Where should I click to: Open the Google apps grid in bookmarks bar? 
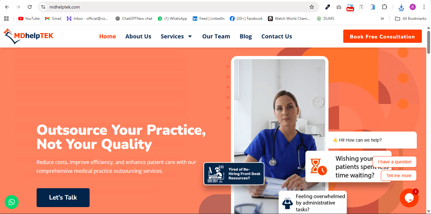(x=6, y=19)
